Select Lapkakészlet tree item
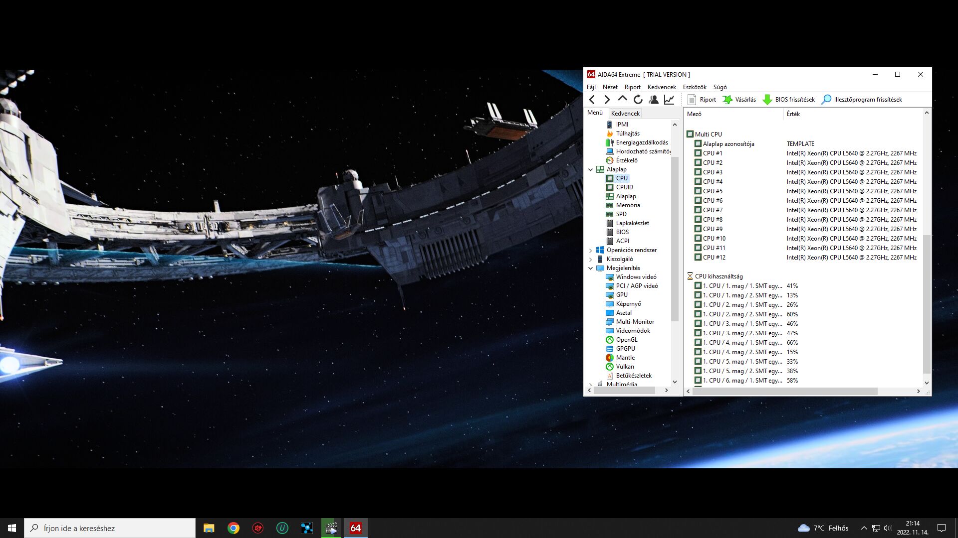Viewport: 958px width, 538px height. tap(627, 223)
